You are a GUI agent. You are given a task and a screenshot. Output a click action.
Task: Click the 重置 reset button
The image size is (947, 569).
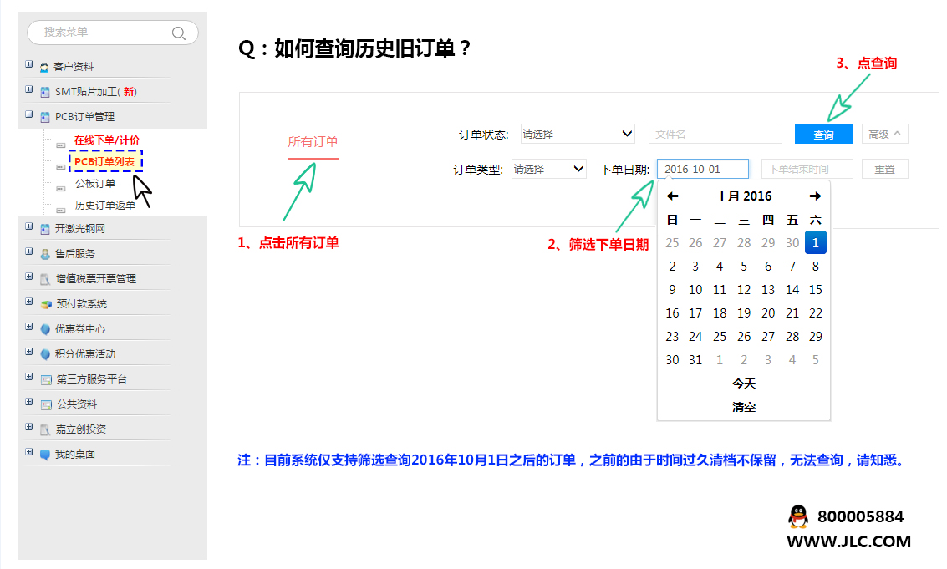(x=884, y=169)
